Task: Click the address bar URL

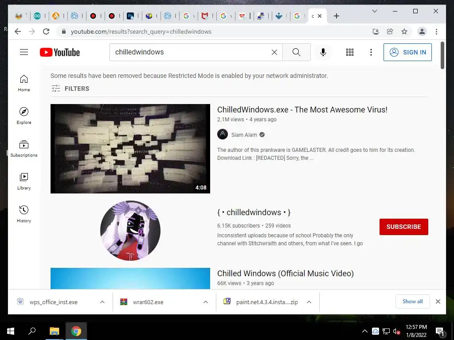Action: [141, 31]
